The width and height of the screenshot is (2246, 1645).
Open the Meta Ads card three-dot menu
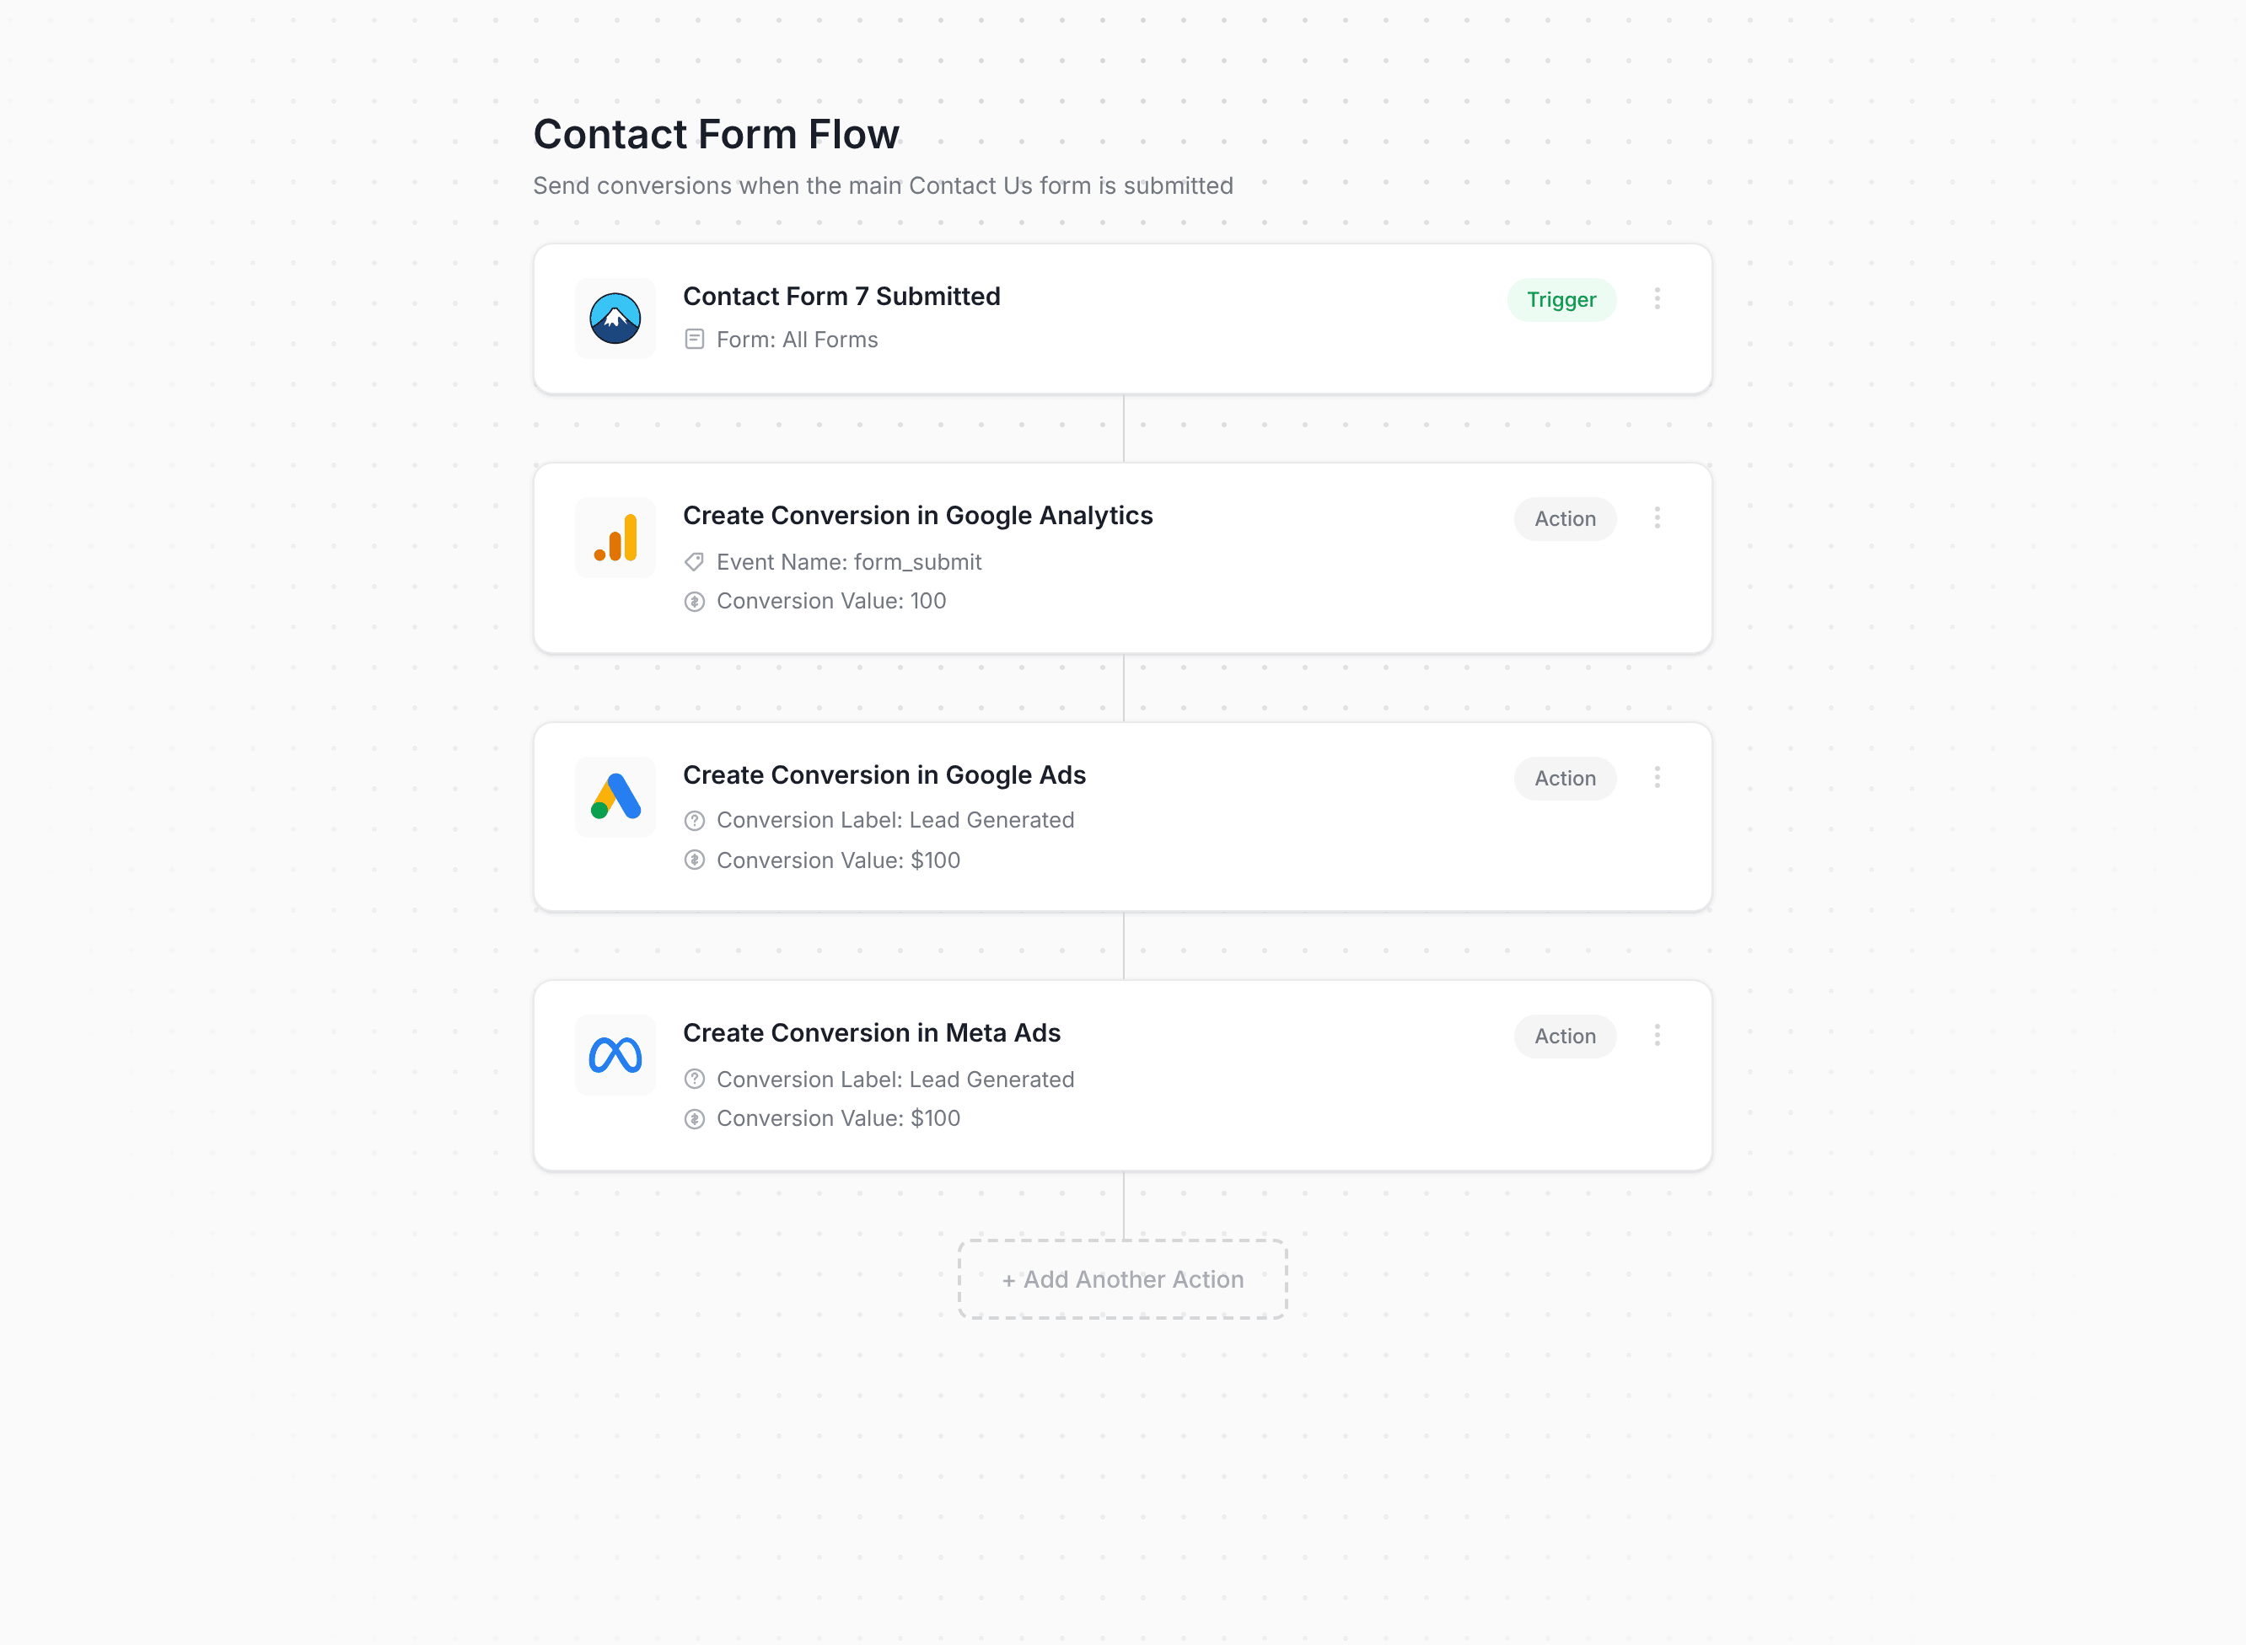coord(1658,1036)
